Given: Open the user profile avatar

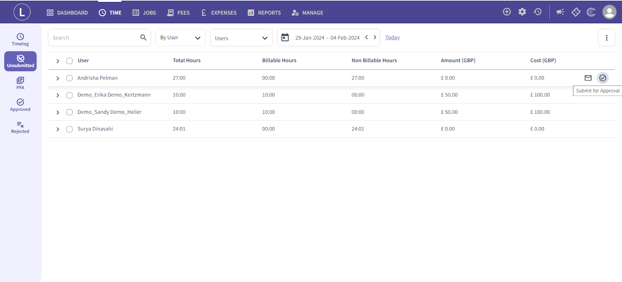Looking at the screenshot, I should (x=609, y=12).
